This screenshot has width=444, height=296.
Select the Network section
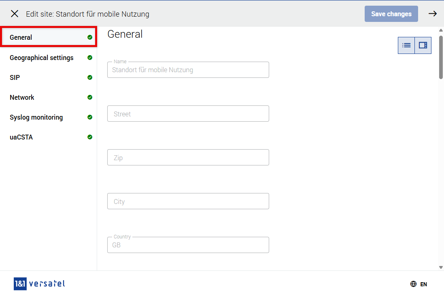point(22,97)
